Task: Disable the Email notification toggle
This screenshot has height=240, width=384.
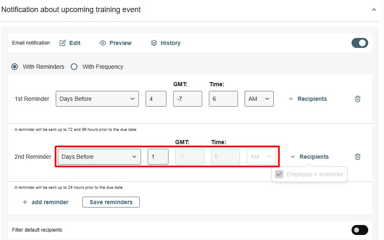Action: [359, 43]
